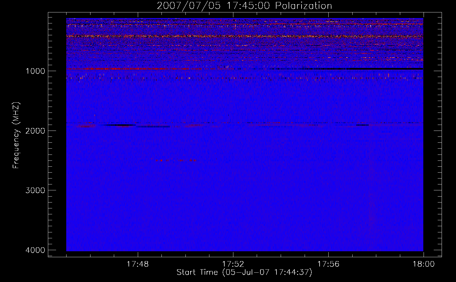Click the 1000 frequency tick label
This screenshot has width=456, height=282.
pos(35,71)
